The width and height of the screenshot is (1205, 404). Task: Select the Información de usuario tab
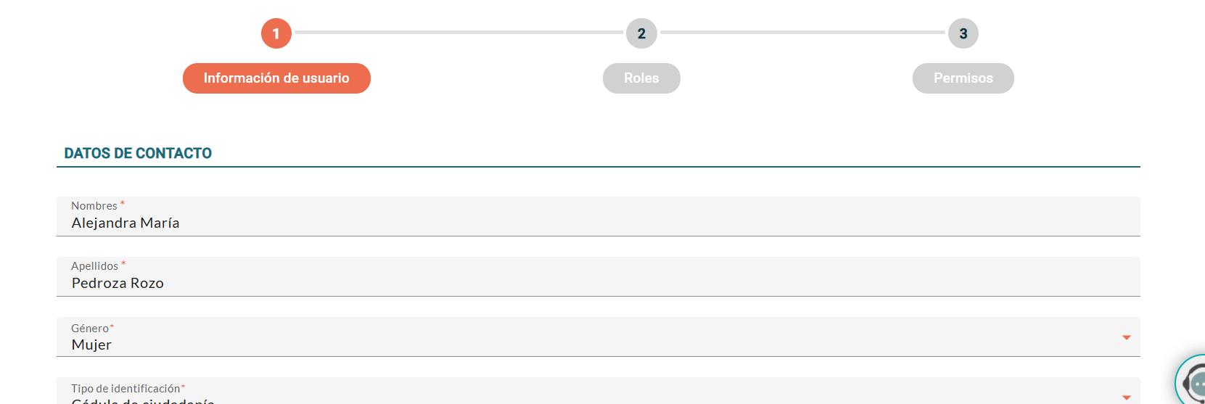[276, 78]
